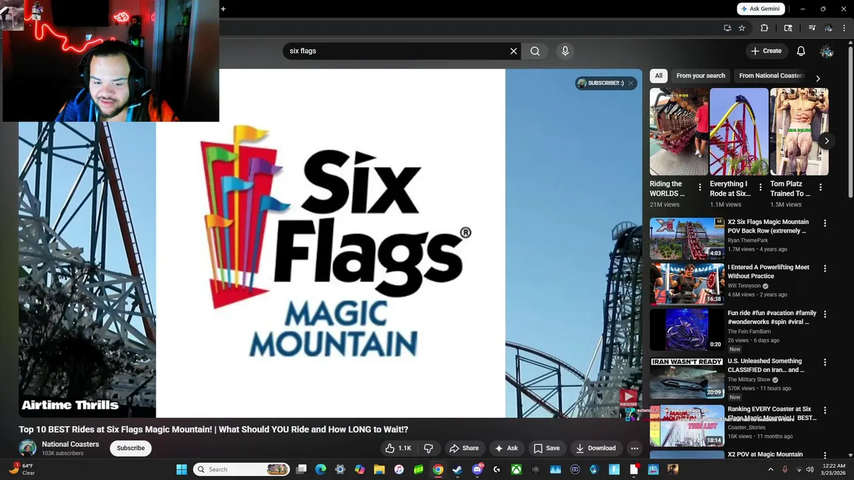The width and height of the screenshot is (854, 480).
Task: Open the Riding the WORLDS short thumbnail
Action: click(x=679, y=131)
